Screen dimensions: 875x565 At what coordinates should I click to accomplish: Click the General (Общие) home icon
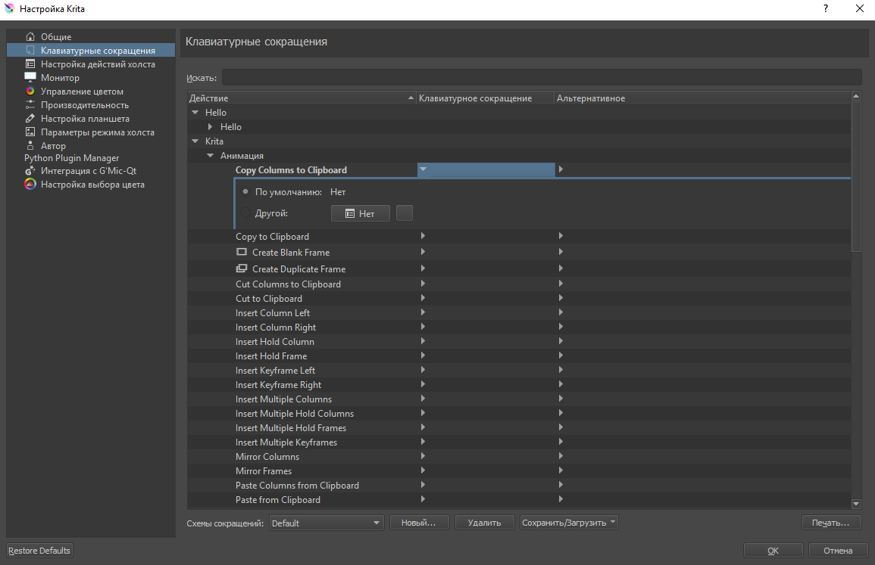[30, 36]
